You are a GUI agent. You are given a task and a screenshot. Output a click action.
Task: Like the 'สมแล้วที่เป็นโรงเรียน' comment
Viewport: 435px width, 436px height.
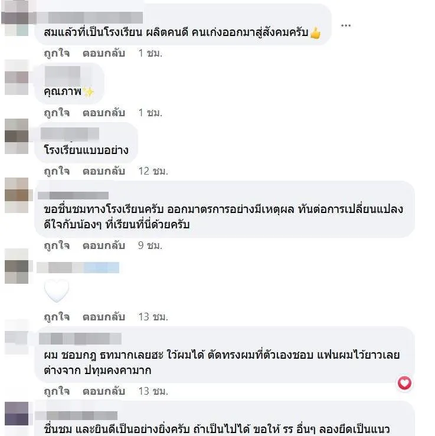[57, 53]
